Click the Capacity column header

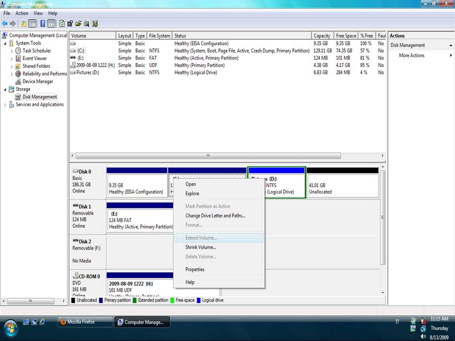coord(322,36)
